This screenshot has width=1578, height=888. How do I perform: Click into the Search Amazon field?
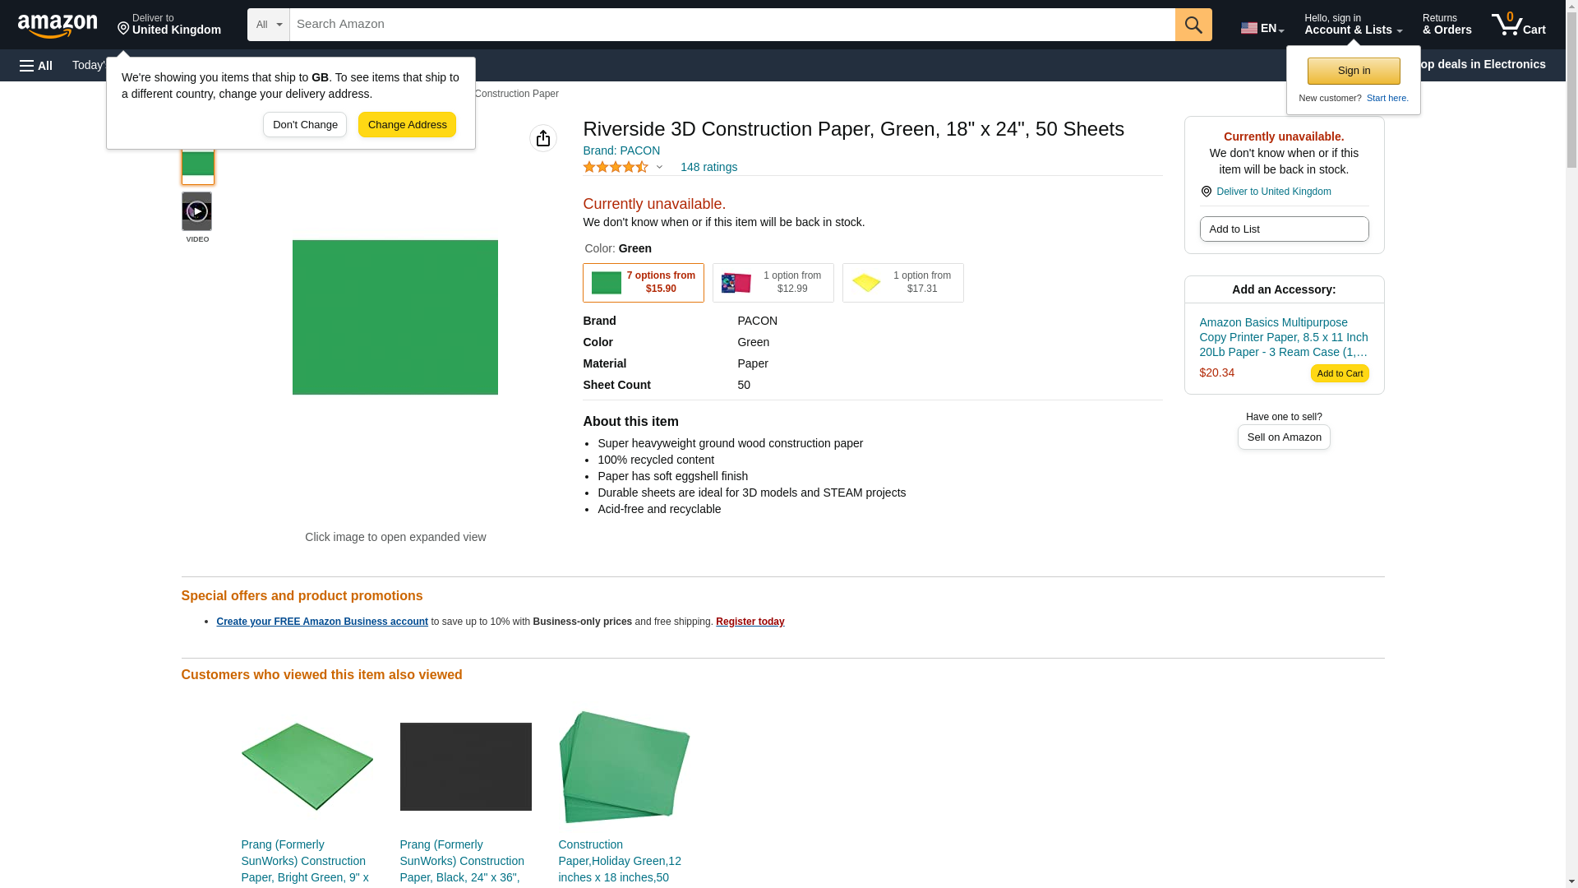(x=731, y=25)
